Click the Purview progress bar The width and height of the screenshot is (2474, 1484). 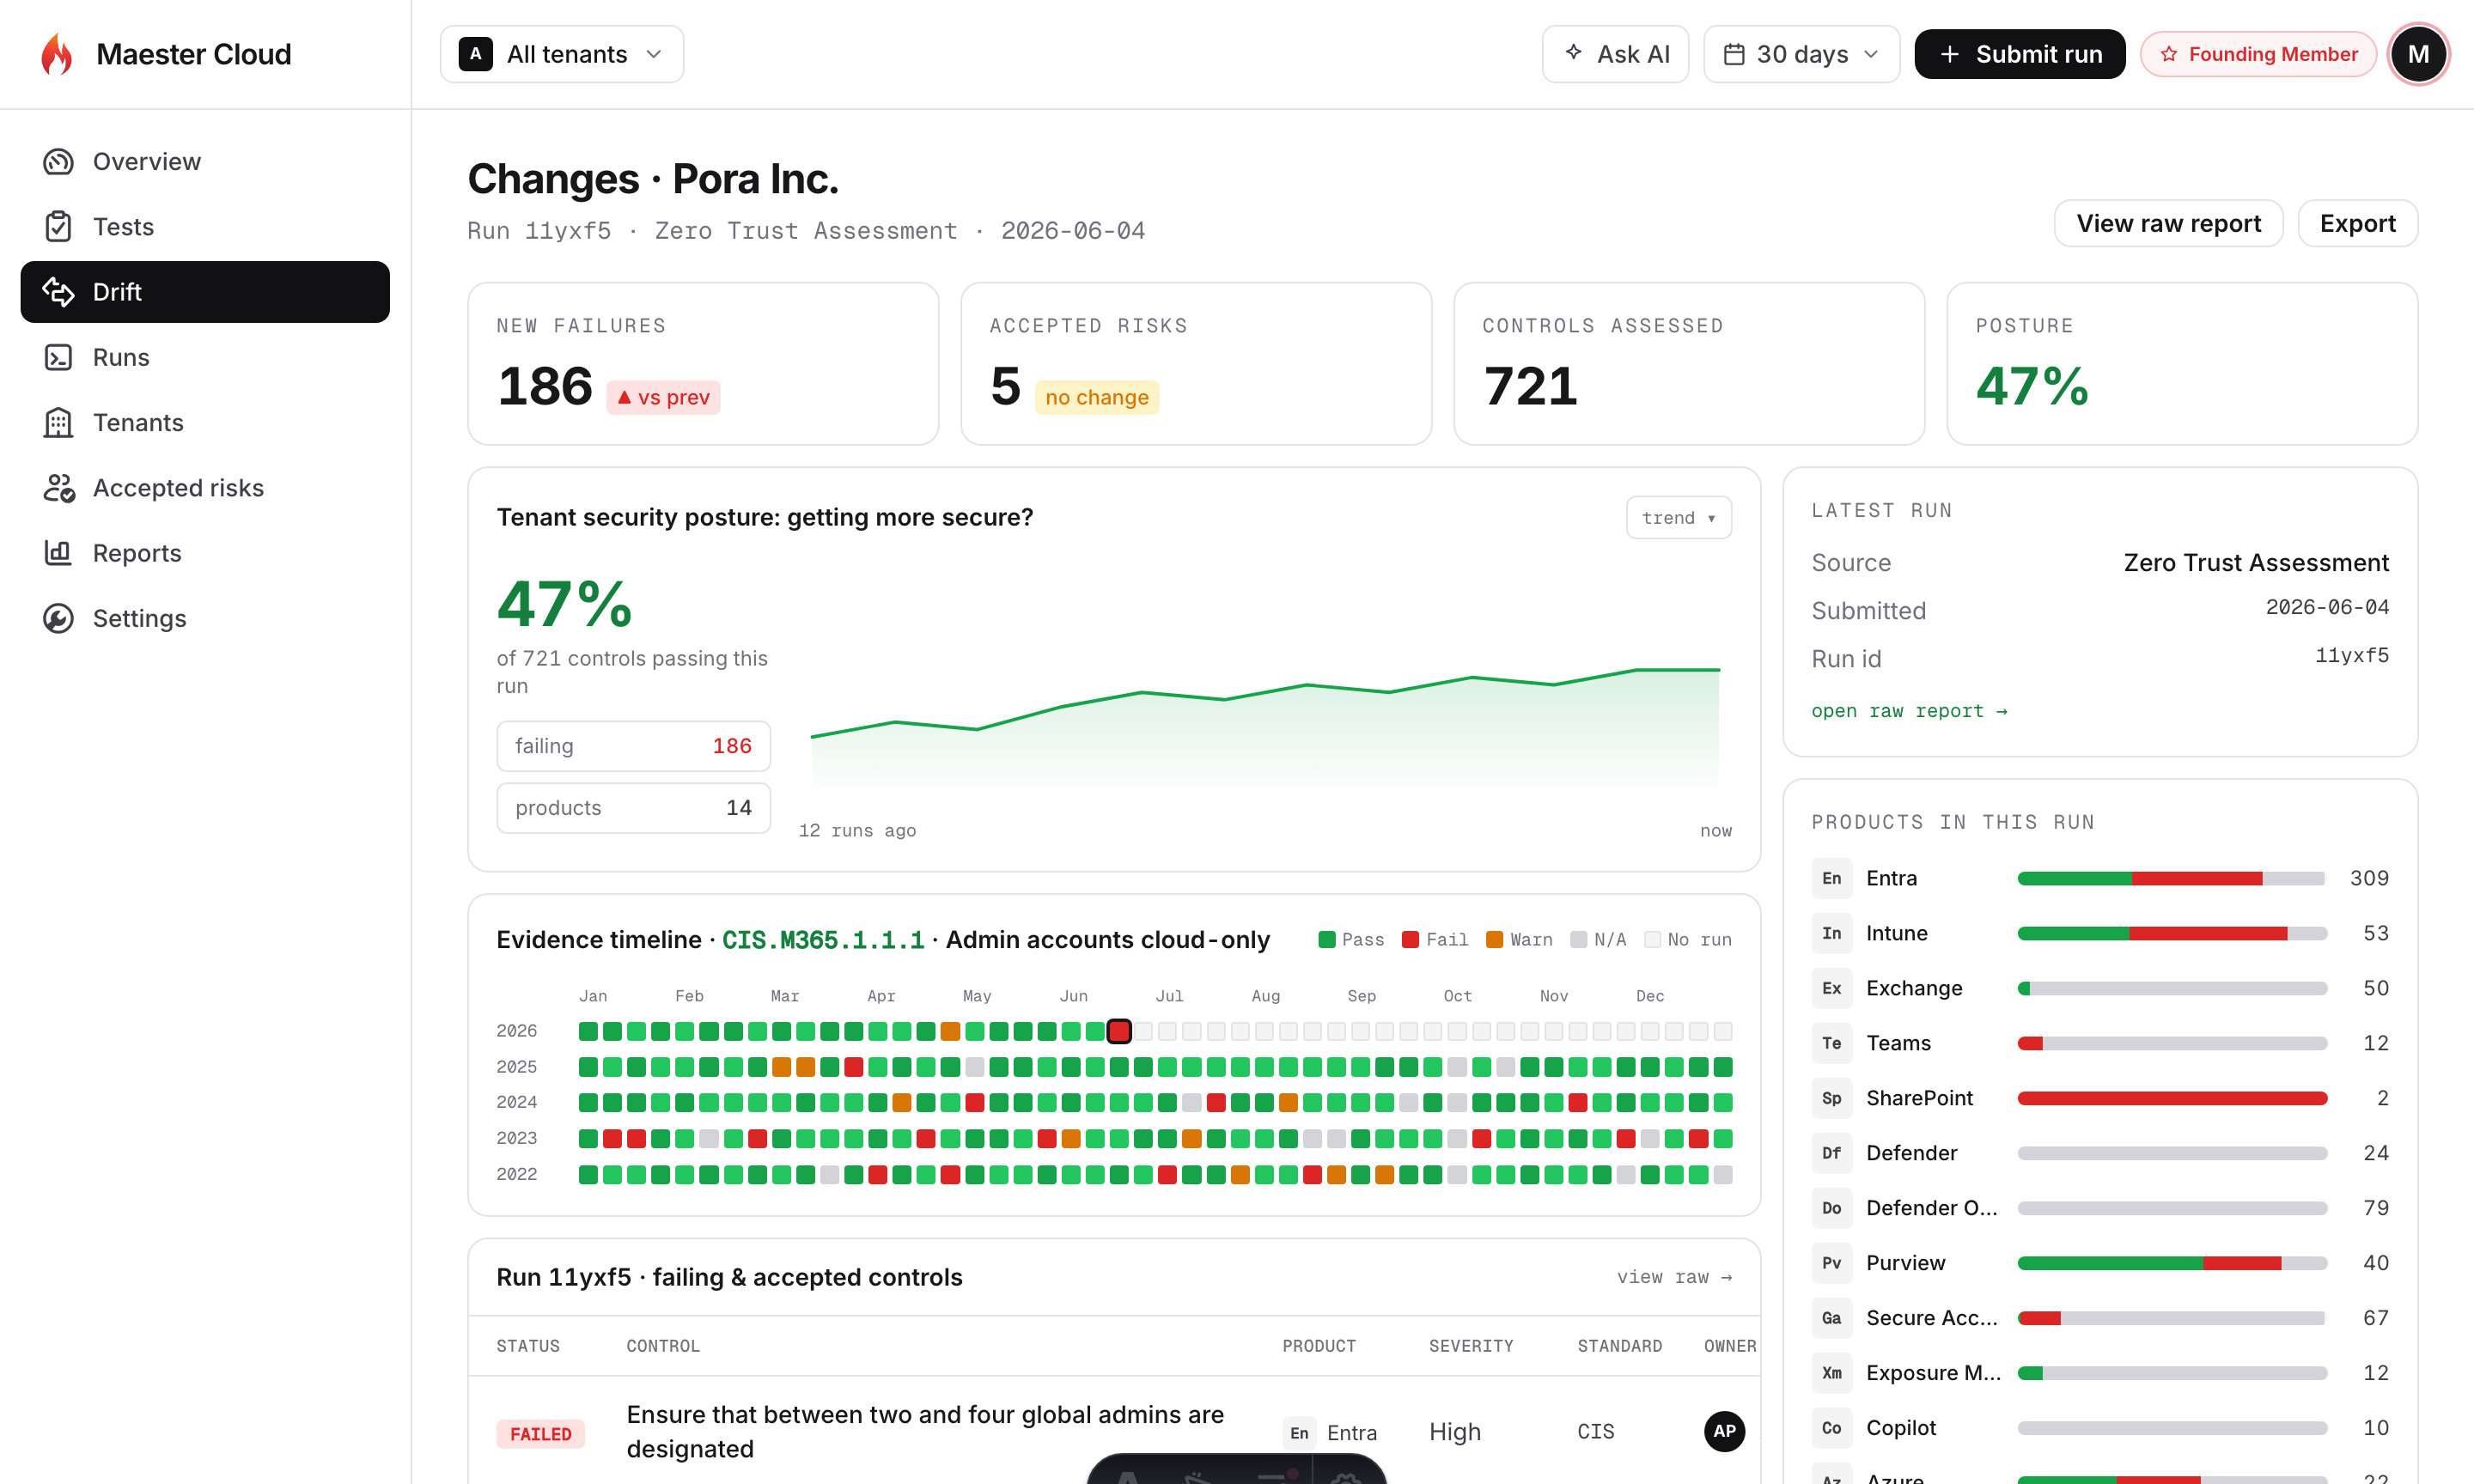tap(2172, 1263)
